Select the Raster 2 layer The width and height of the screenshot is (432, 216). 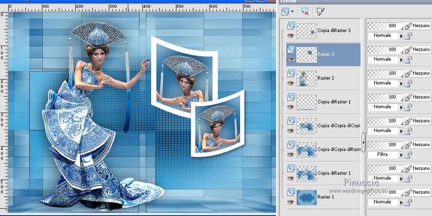pyautogui.click(x=327, y=78)
